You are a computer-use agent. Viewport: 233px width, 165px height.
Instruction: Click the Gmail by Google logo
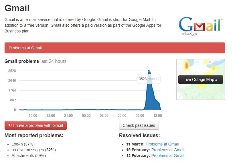(x=201, y=26)
